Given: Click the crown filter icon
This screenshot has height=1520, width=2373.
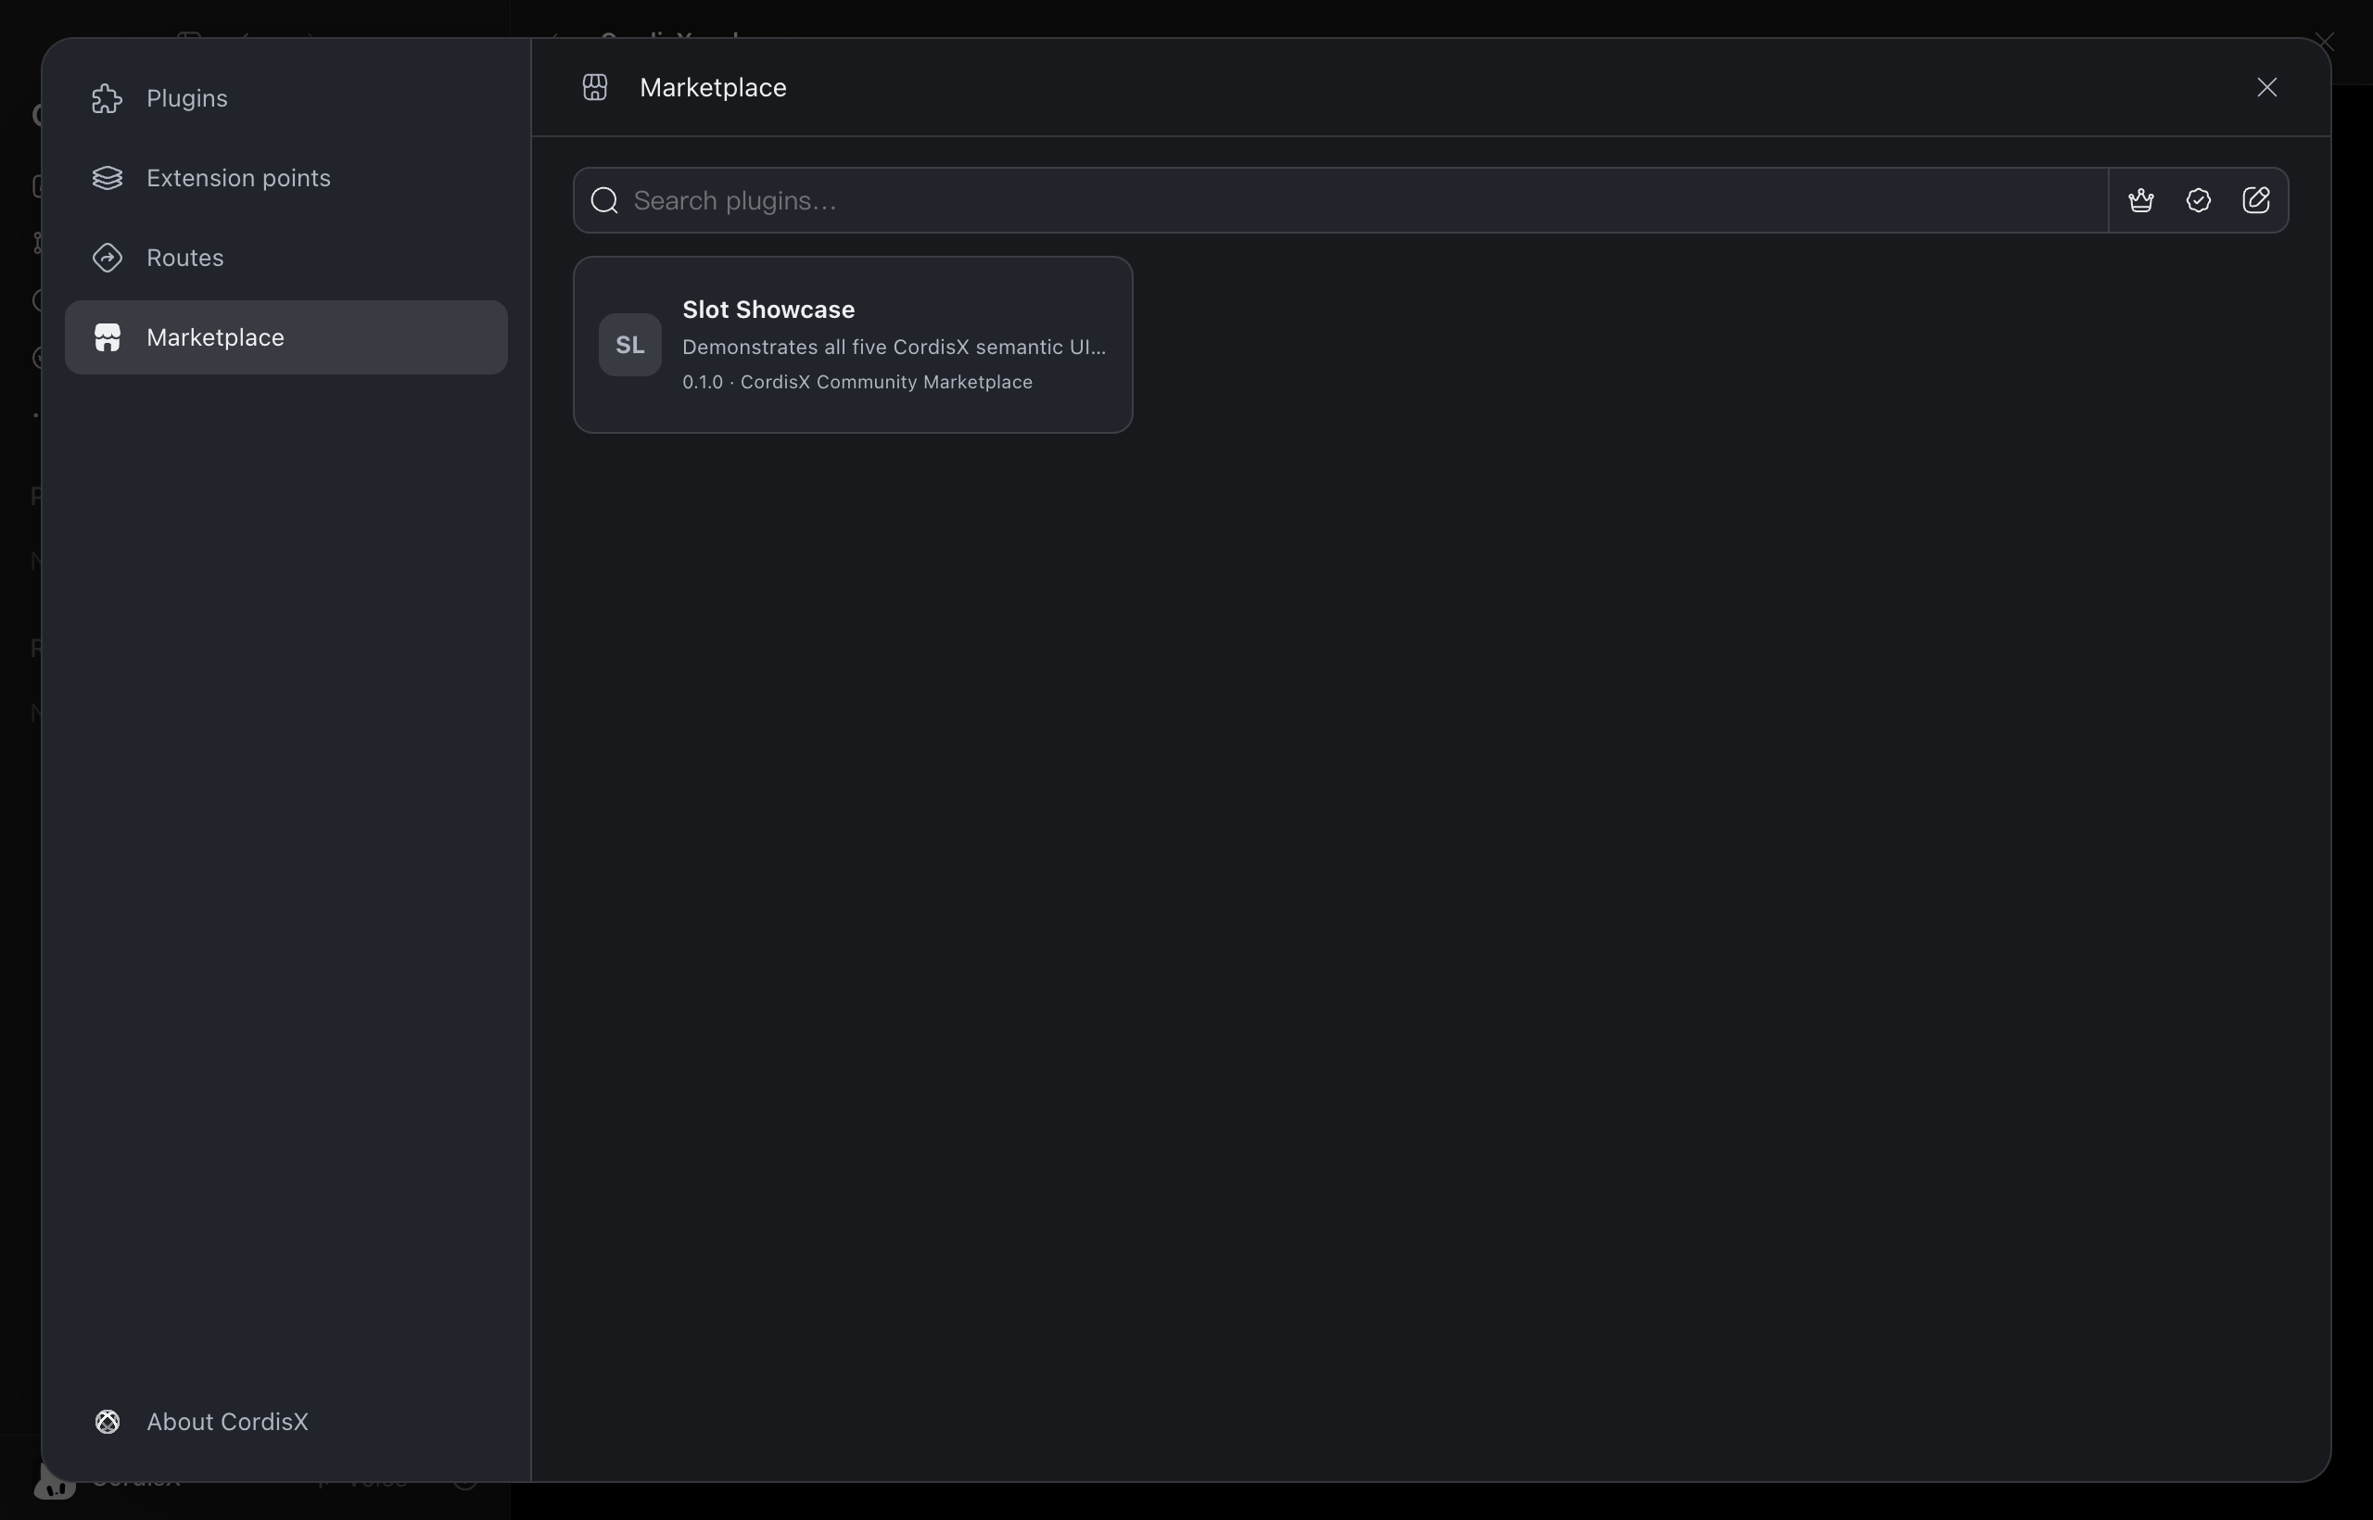Looking at the screenshot, I should pos(2140,200).
